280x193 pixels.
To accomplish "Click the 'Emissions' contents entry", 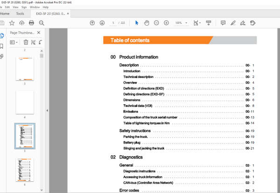I will (131, 111).
